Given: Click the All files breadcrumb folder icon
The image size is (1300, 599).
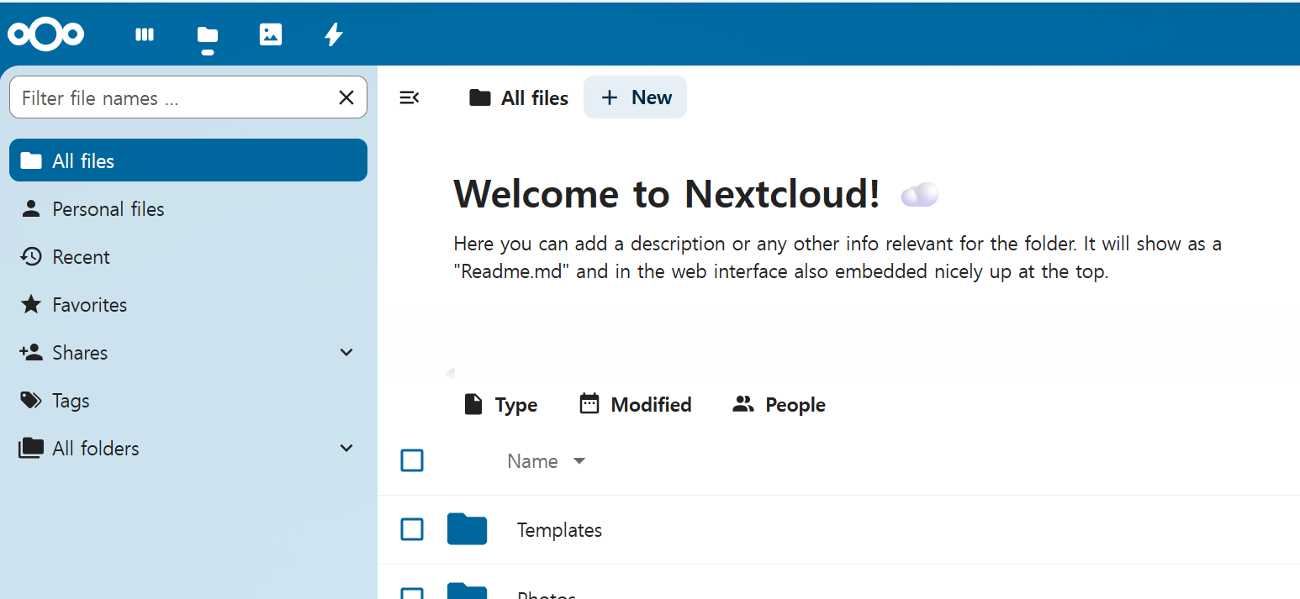Looking at the screenshot, I should tap(480, 98).
